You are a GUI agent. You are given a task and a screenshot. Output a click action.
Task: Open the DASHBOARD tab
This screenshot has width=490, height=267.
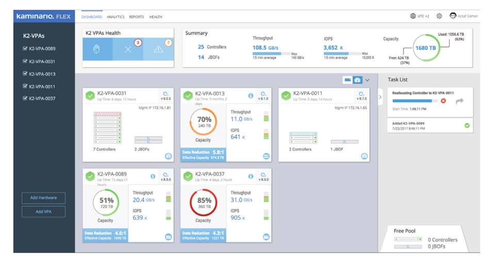(92, 17)
